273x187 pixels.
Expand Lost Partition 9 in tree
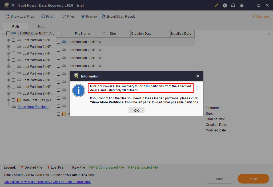(8, 93)
